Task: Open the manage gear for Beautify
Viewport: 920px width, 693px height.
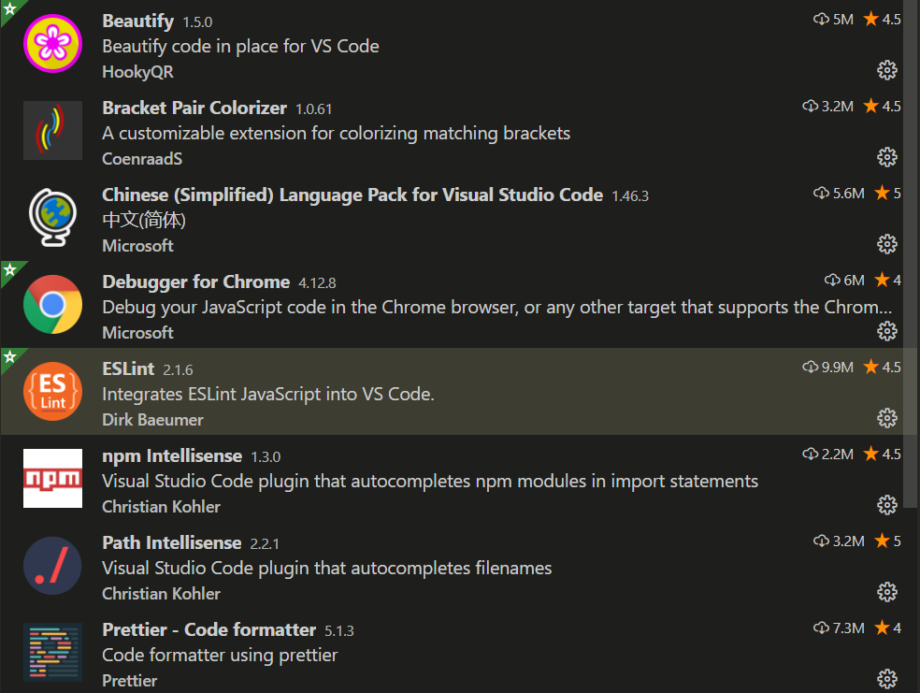Action: pyautogui.click(x=887, y=70)
